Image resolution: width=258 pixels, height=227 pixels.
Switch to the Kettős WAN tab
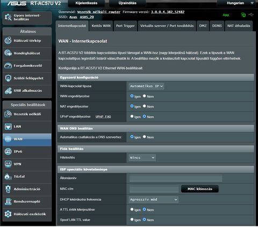[x=101, y=26]
